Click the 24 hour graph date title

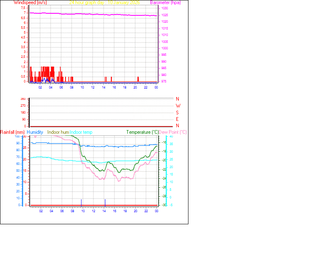click(x=104, y=2)
